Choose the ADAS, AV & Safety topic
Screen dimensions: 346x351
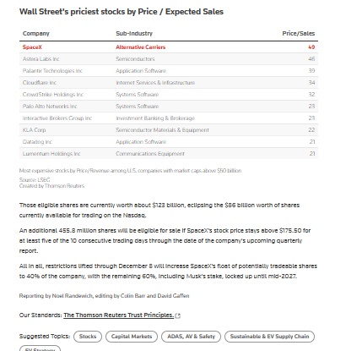click(x=191, y=337)
